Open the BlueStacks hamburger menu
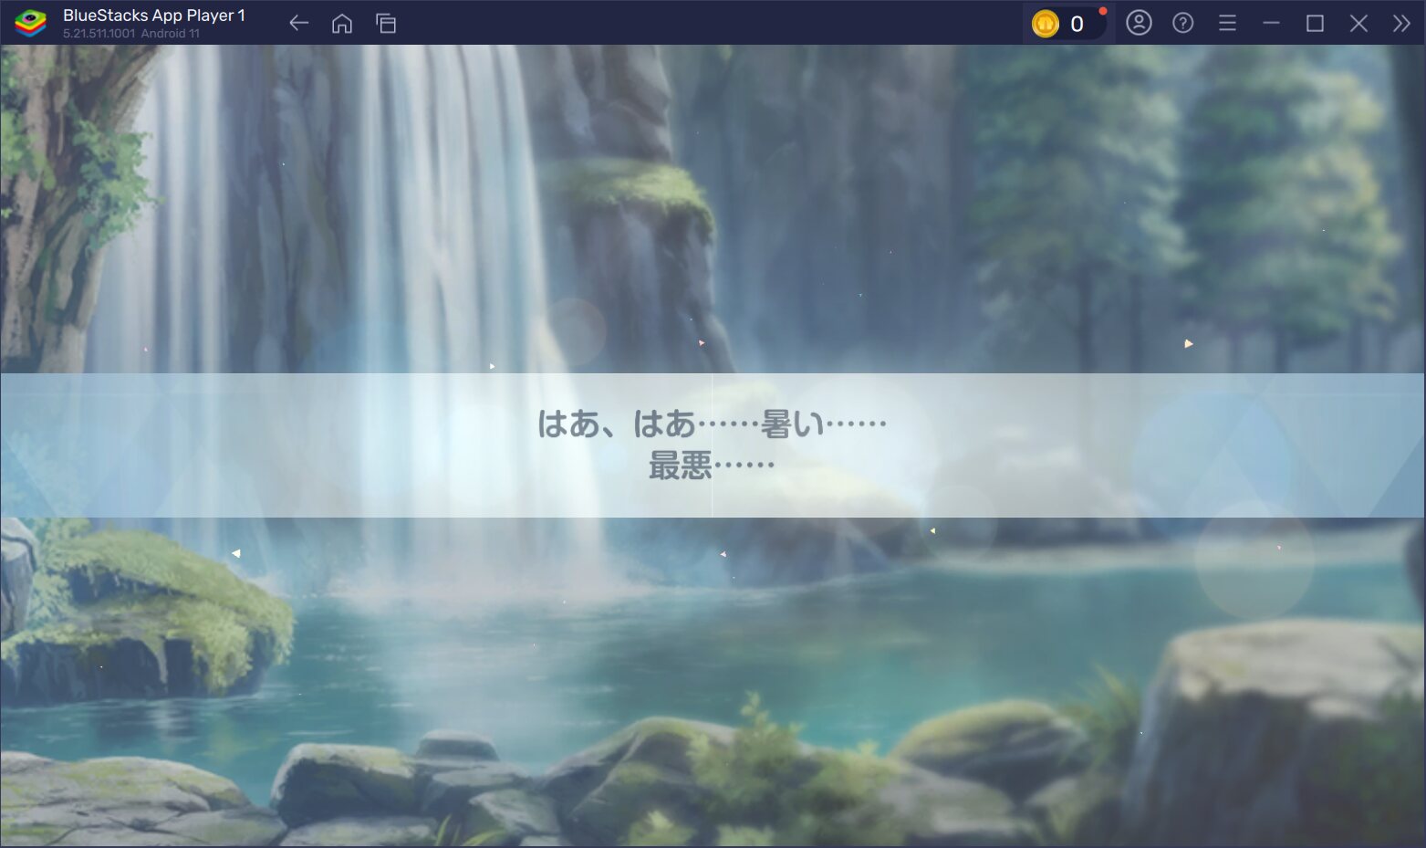 (x=1227, y=24)
